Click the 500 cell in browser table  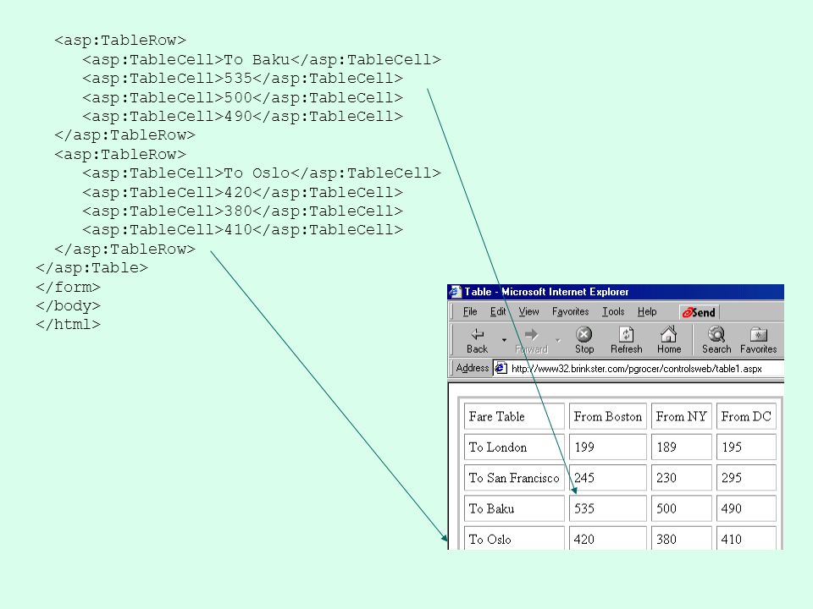pyautogui.click(x=681, y=508)
